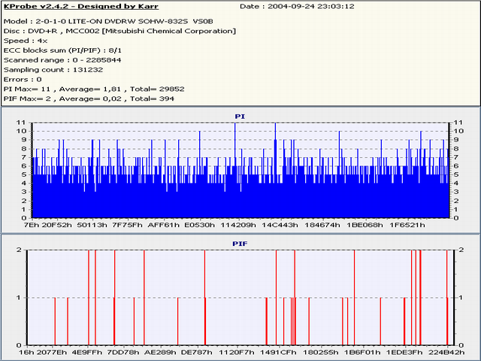Select the 14C443h axis label
Viewport: 481px width, 361px height.
tap(280, 225)
